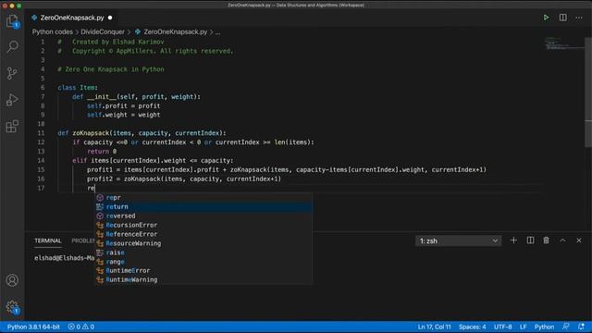Viewport: 592px width, 333px height.
Task: Change end of line sequence LF
Action: (523, 327)
